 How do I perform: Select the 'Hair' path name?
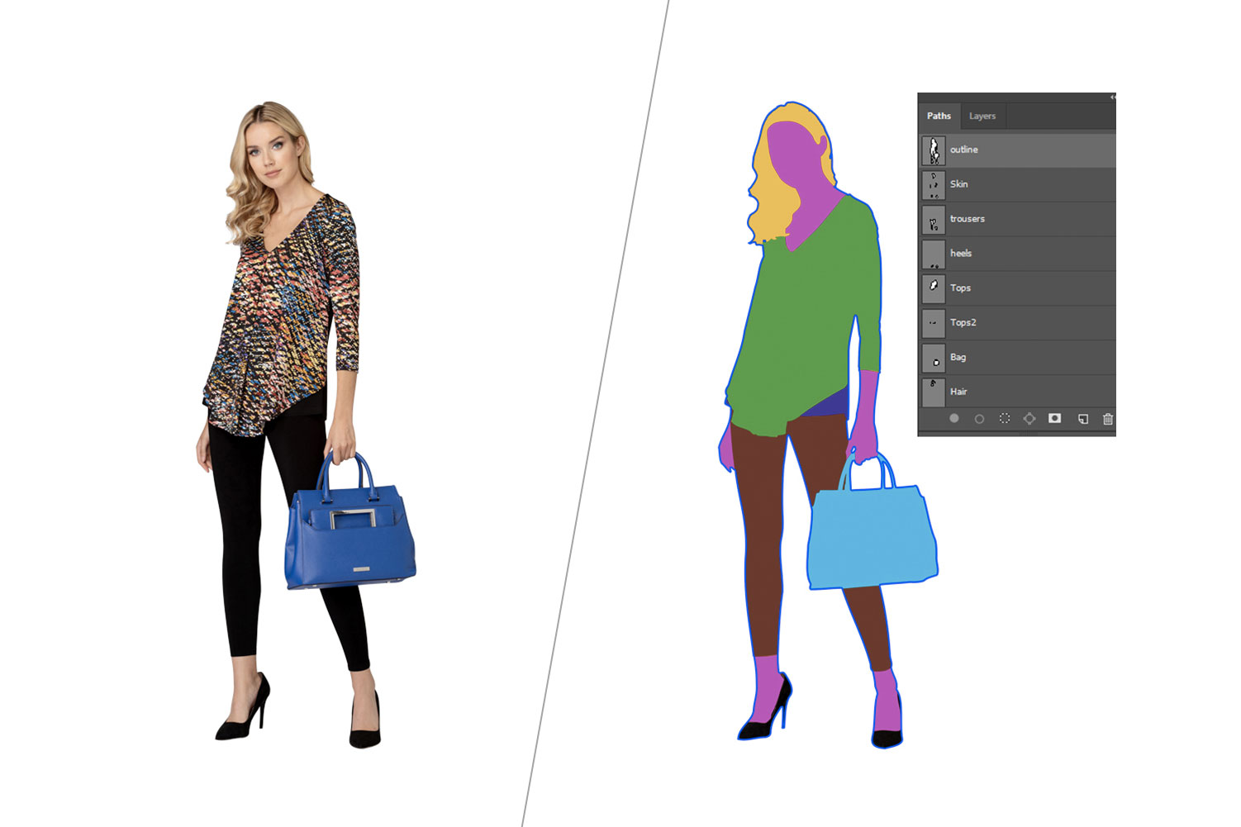pyautogui.click(x=958, y=392)
